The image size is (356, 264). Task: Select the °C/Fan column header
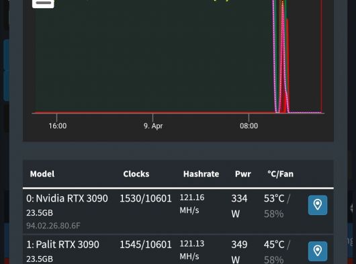[280, 174]
